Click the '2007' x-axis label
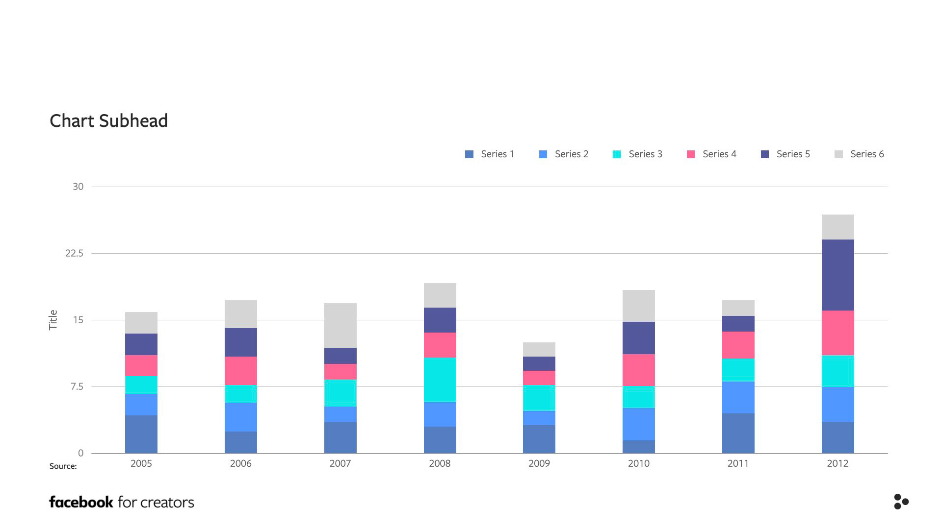This screenshot has height=529, width=942. [x=340, y=463]
